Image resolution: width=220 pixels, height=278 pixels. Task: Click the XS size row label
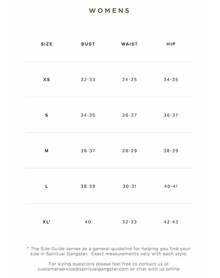point(47,80)
